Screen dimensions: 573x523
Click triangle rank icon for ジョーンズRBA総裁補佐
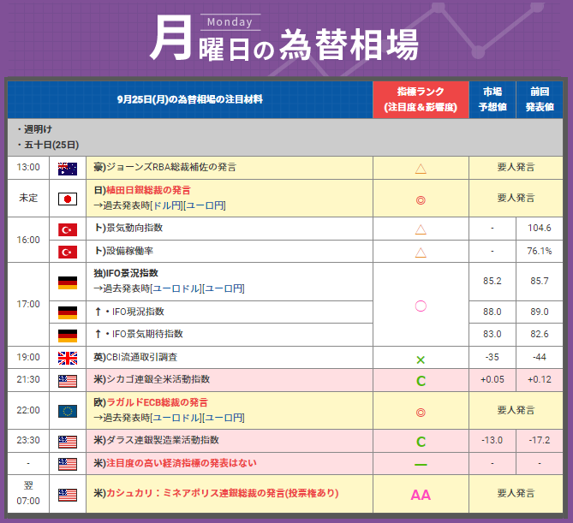pyautogui.click(x=421, y=169)
